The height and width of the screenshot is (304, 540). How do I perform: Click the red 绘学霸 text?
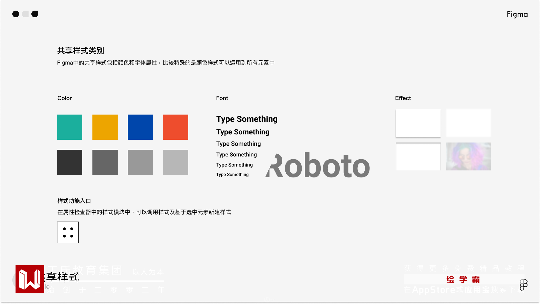(x=463, y=279)
